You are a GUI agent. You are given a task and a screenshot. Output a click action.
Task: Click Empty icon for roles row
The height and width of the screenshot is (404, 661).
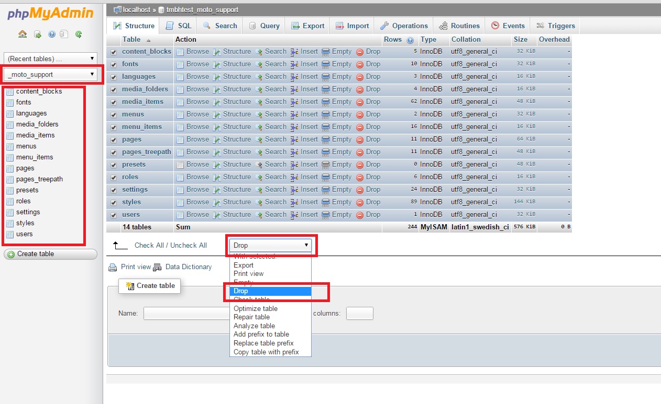point(326,177)
